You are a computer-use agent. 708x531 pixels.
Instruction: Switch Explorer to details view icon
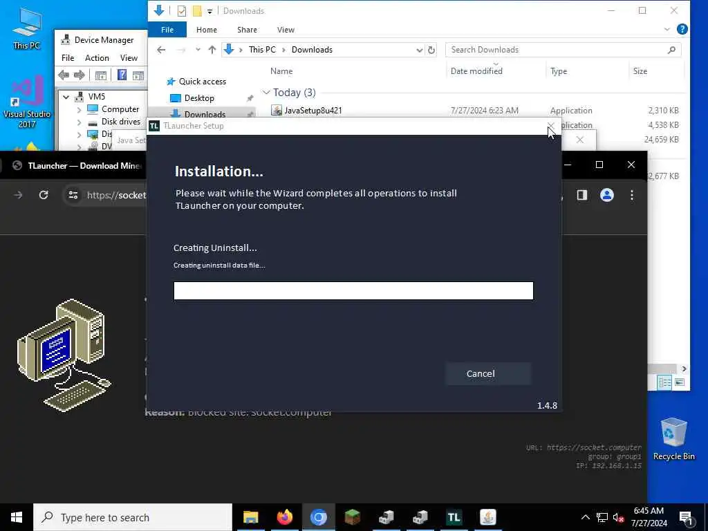(664, 382)
